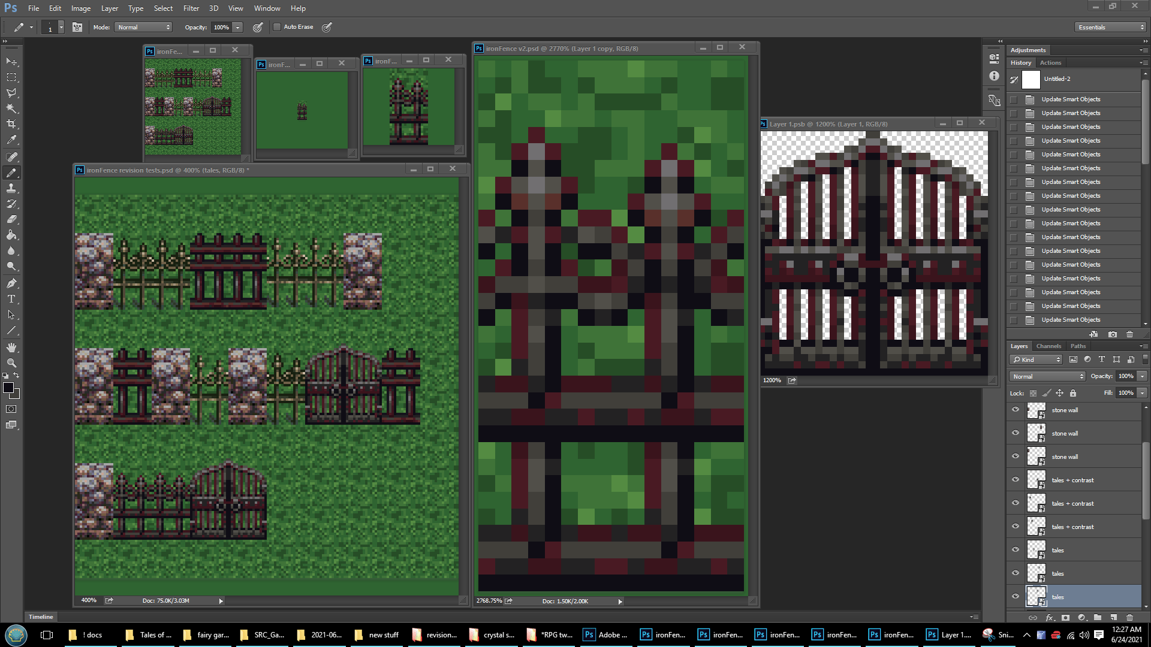Open the layer blend mode Normal dropdown
Viewport: 1151px width, 647px height.
tap(1047, 376)
